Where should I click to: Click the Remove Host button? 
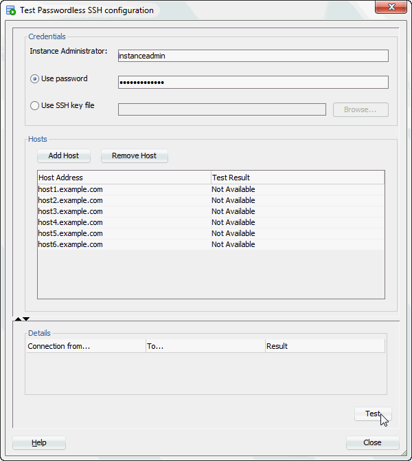click(x=135, y=156)
